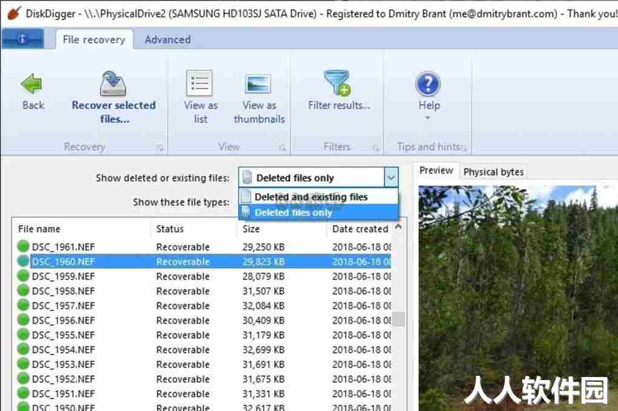618x411 pixels.
Task: Sort by Date created column header
Action: click(x=360, y=229)
